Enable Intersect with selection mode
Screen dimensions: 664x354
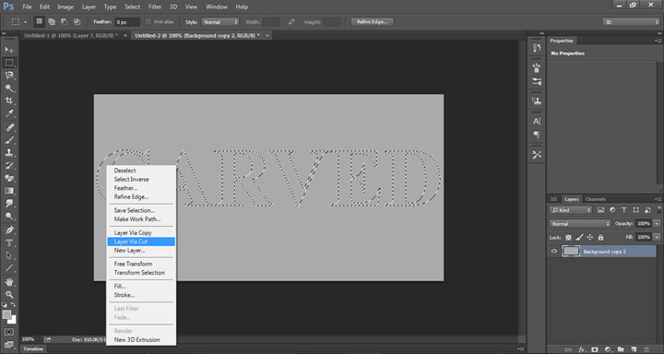point(77,21)
